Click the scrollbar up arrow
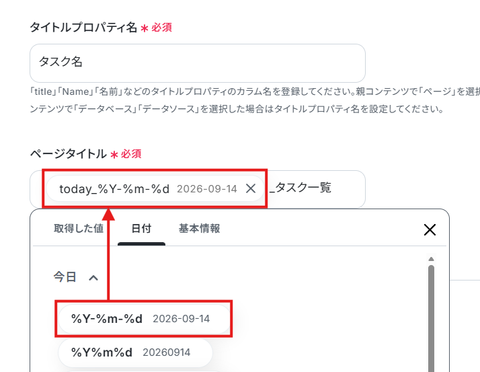This screenshot has height=372, width=480. [432, 259]
